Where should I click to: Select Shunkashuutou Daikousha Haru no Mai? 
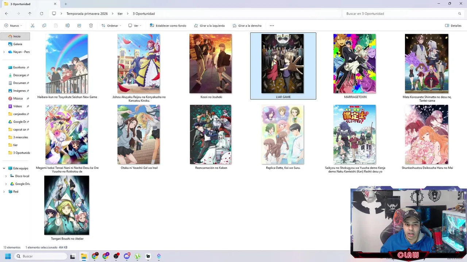click(x=427, y=134)
